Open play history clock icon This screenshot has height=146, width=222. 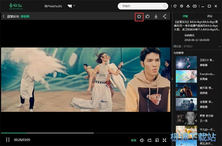coord(181,6)
